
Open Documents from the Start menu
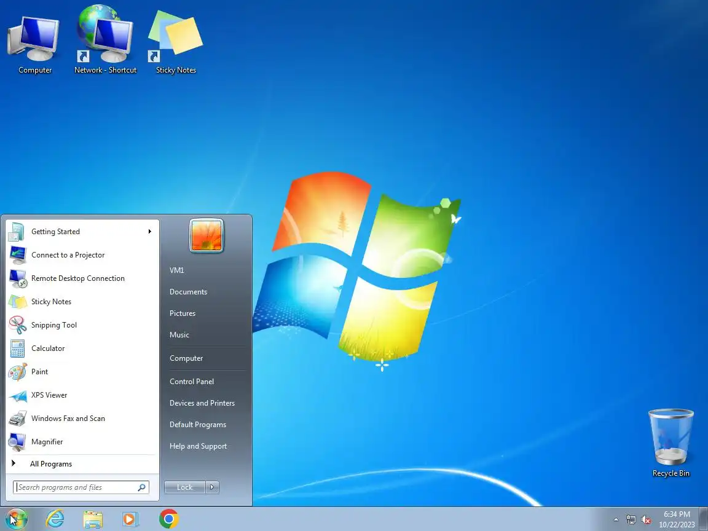pyautogui.click(x=188, y=292)
